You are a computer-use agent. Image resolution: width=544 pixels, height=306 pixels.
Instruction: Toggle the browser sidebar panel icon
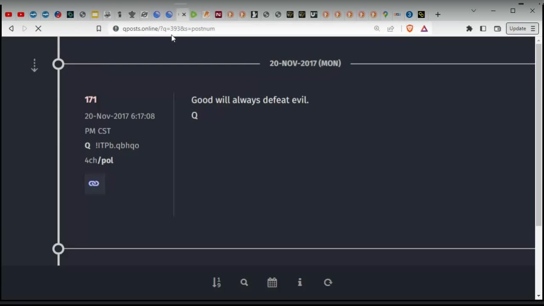(x=483, y=28)
